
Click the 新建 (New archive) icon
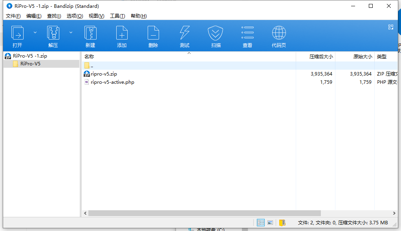90,33
